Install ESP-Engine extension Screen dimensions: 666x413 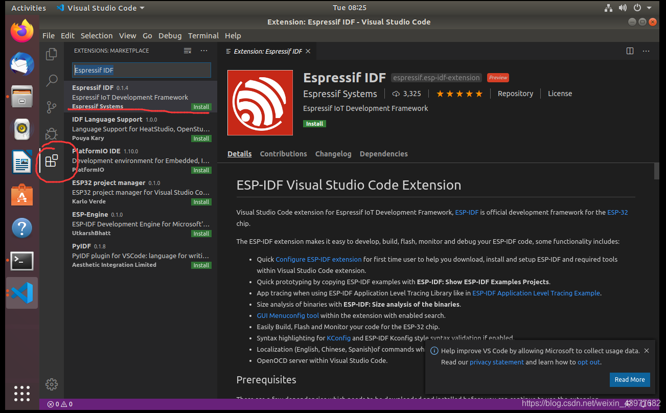pos(201,234)
